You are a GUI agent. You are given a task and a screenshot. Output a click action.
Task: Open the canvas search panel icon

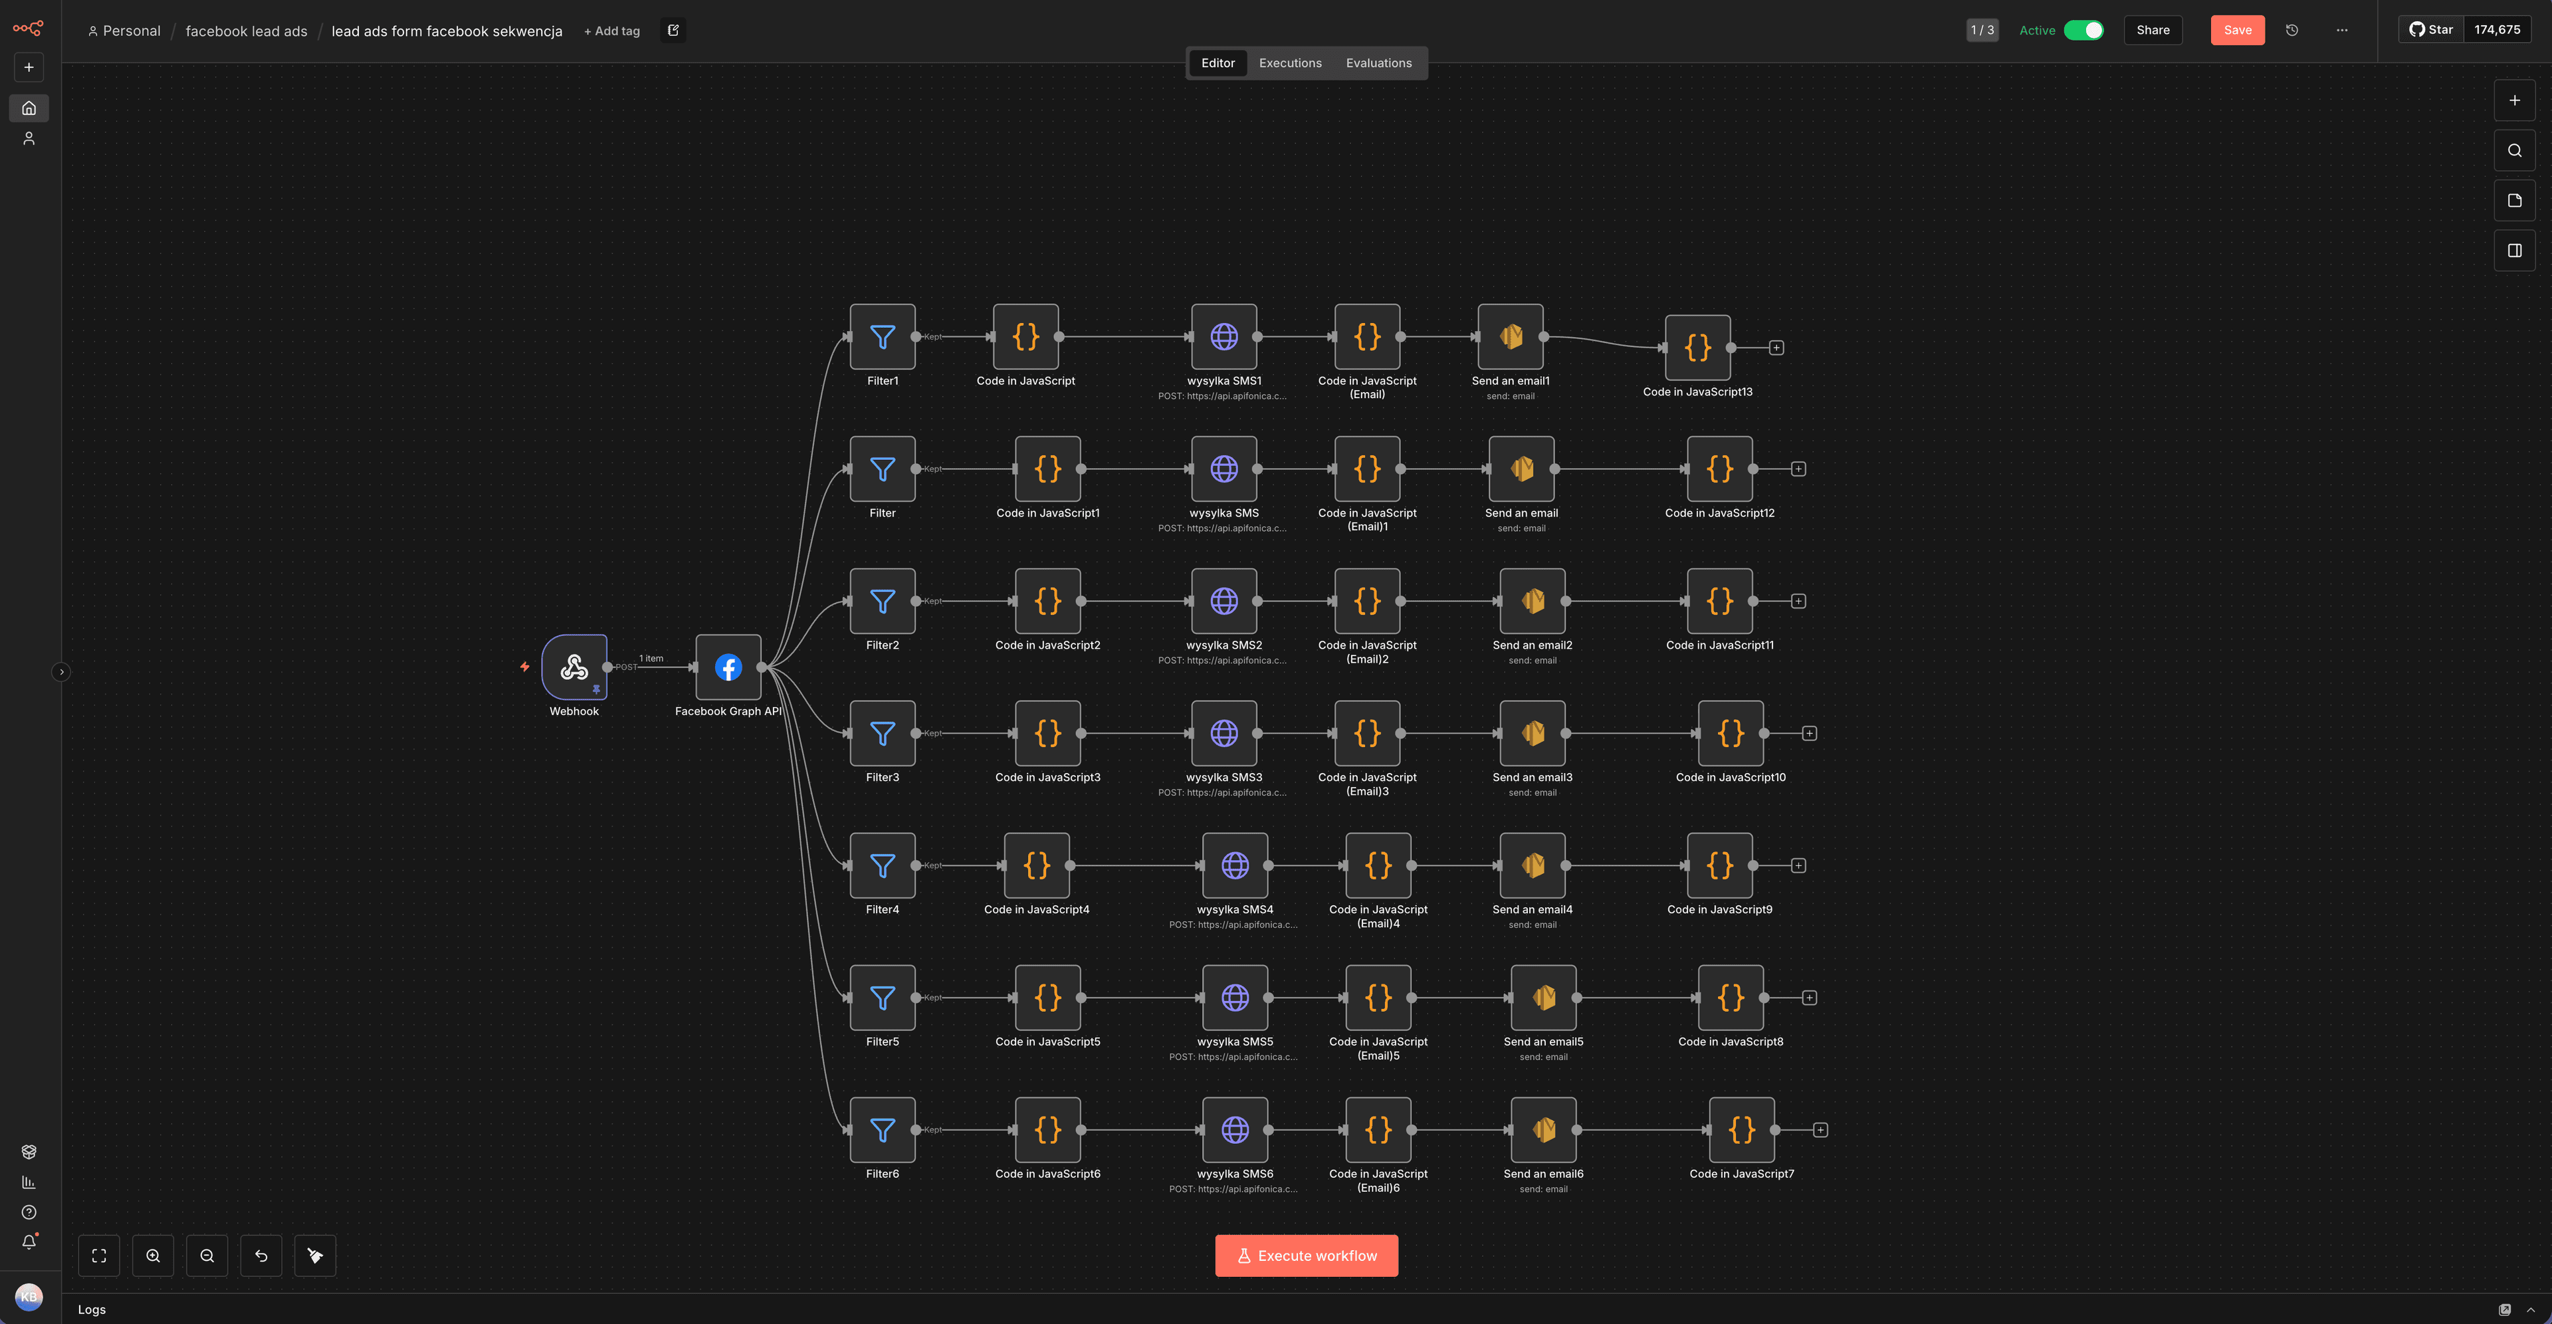[x=2514, y=151]
